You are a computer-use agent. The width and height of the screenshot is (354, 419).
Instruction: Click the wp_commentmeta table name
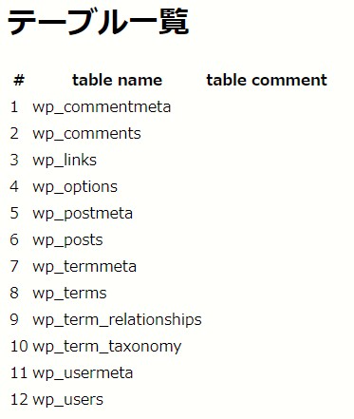pos(102,107)
